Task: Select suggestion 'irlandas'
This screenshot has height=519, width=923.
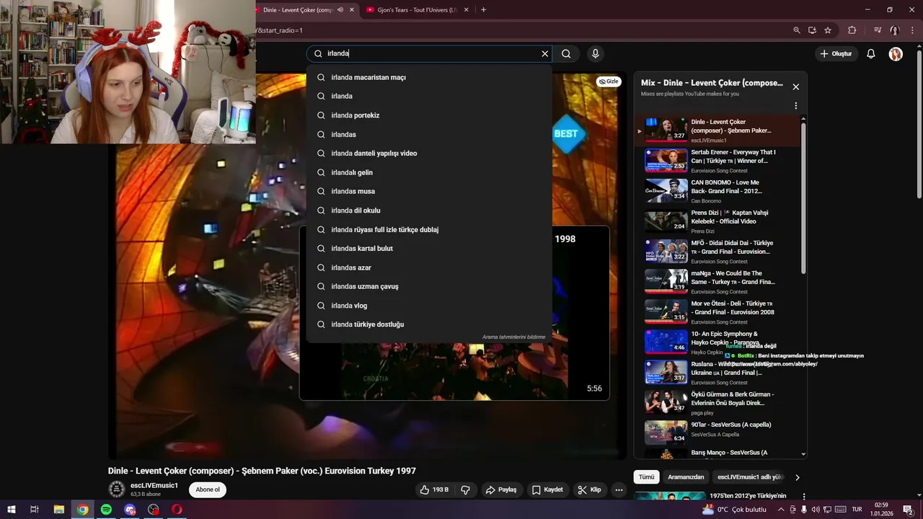Action: click(x=430, y=134)
